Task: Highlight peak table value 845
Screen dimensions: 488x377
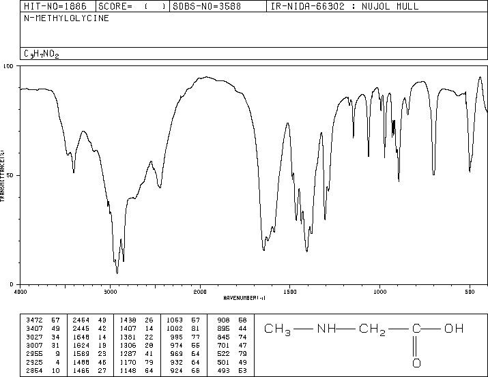Action: coord(223,337)
